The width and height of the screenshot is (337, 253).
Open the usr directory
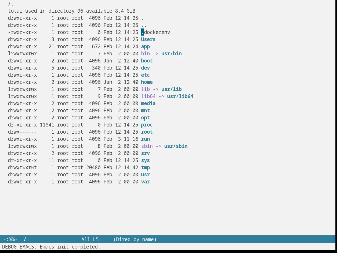pos(145,174)
